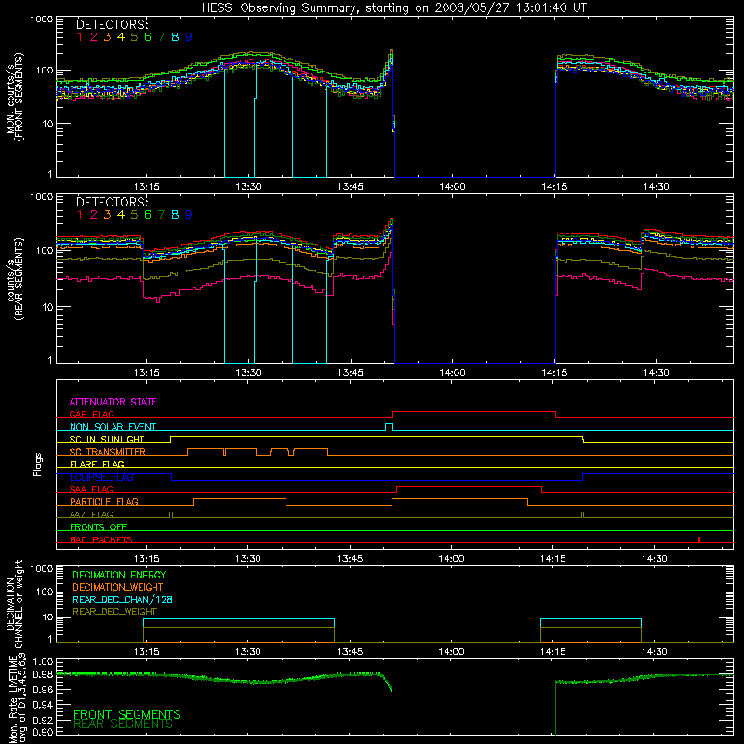Click olive detector '5' in rear segments legend
This screenshot has height=744, width=744.
point(134,215)
